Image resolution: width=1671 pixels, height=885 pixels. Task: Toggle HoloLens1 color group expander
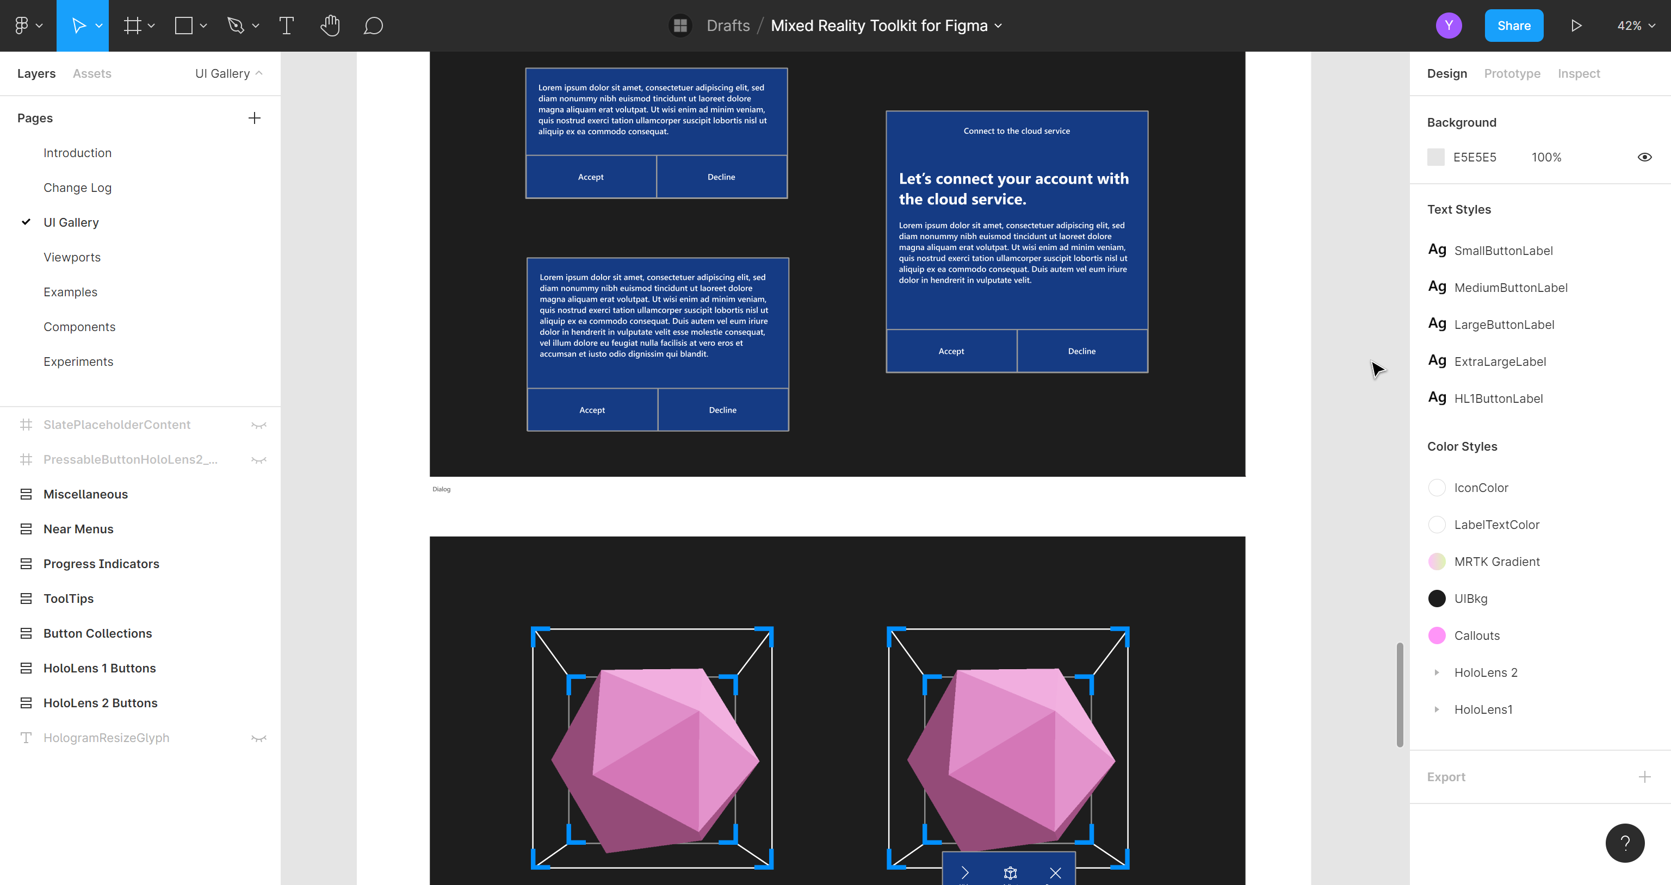[1437, 708]
